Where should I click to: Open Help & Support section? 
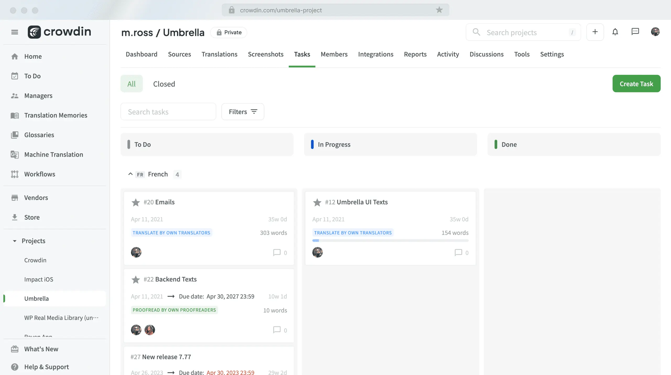click(47, 367)
